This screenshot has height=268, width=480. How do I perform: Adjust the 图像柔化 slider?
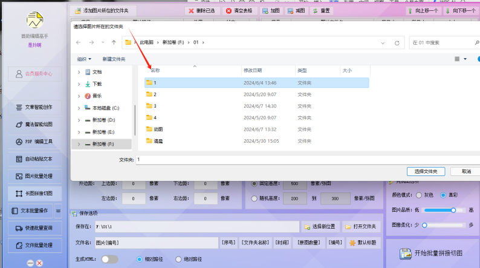443,225
